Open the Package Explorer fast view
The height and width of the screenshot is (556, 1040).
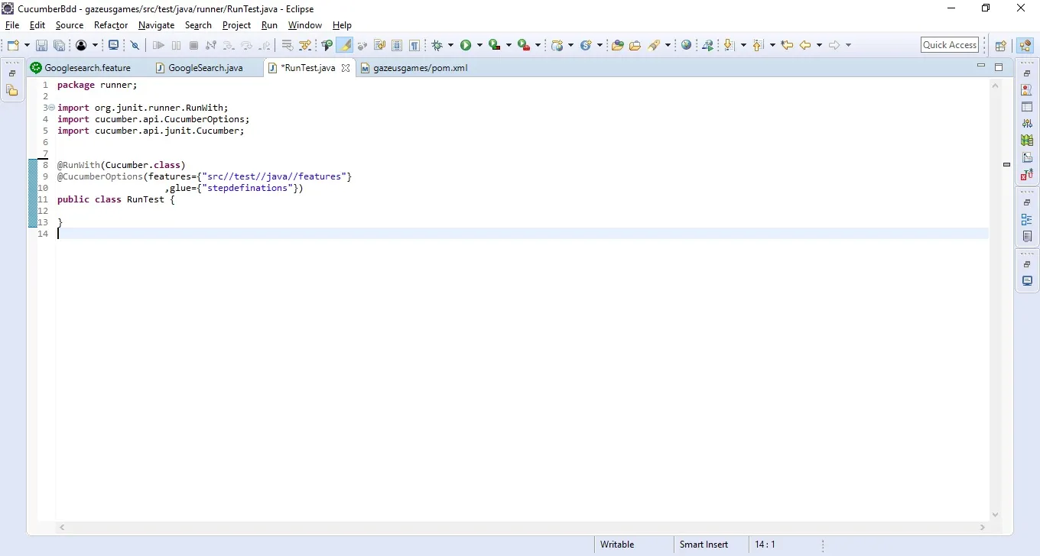click(x=12, y=90)
